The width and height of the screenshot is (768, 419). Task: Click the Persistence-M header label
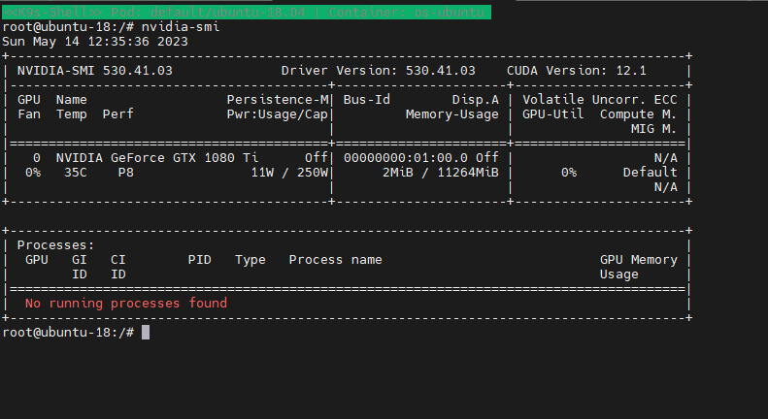[x=279, y=100]
